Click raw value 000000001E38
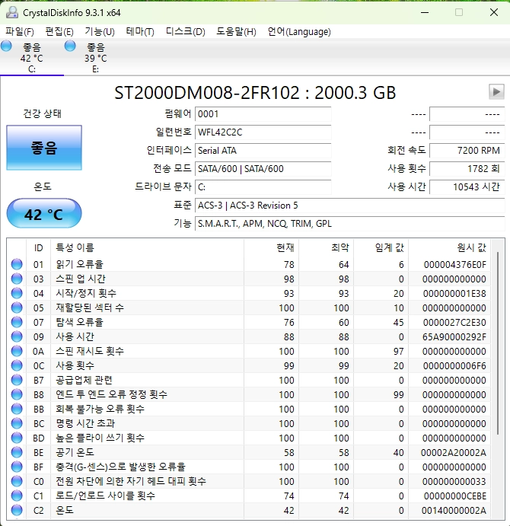Viewport: 510px width, 526px height. coord(454,294)
